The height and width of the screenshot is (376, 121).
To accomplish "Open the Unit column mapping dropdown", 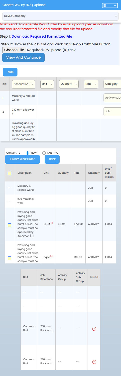I will coord(47,84).
